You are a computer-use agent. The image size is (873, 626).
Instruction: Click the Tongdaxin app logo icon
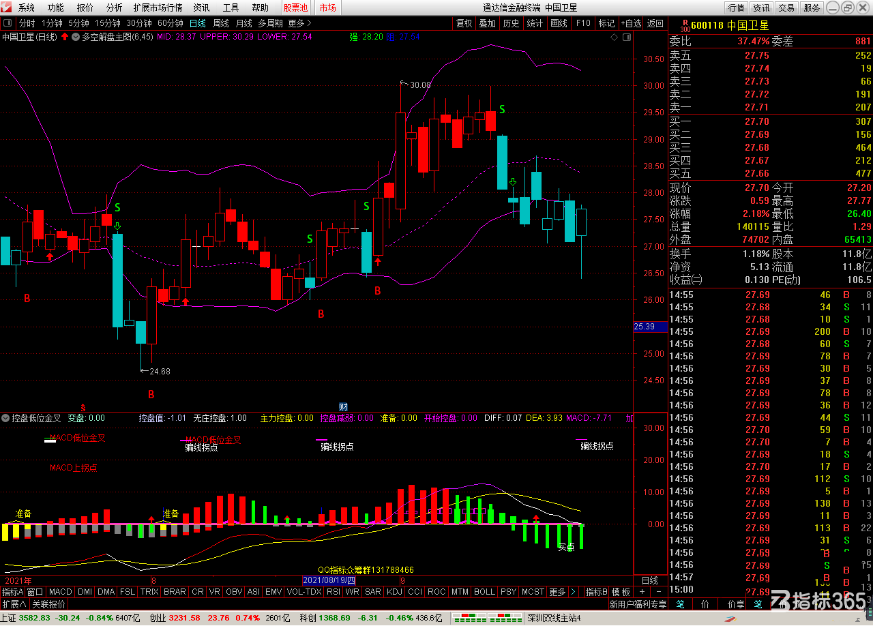click(7, 8)
